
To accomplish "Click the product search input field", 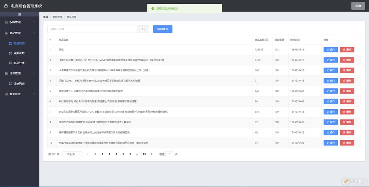I will (92, 29).
